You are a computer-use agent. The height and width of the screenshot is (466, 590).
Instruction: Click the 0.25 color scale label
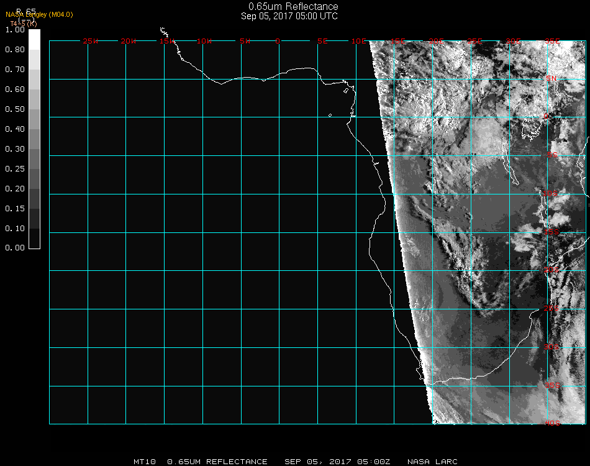click(x=15, y=169)
